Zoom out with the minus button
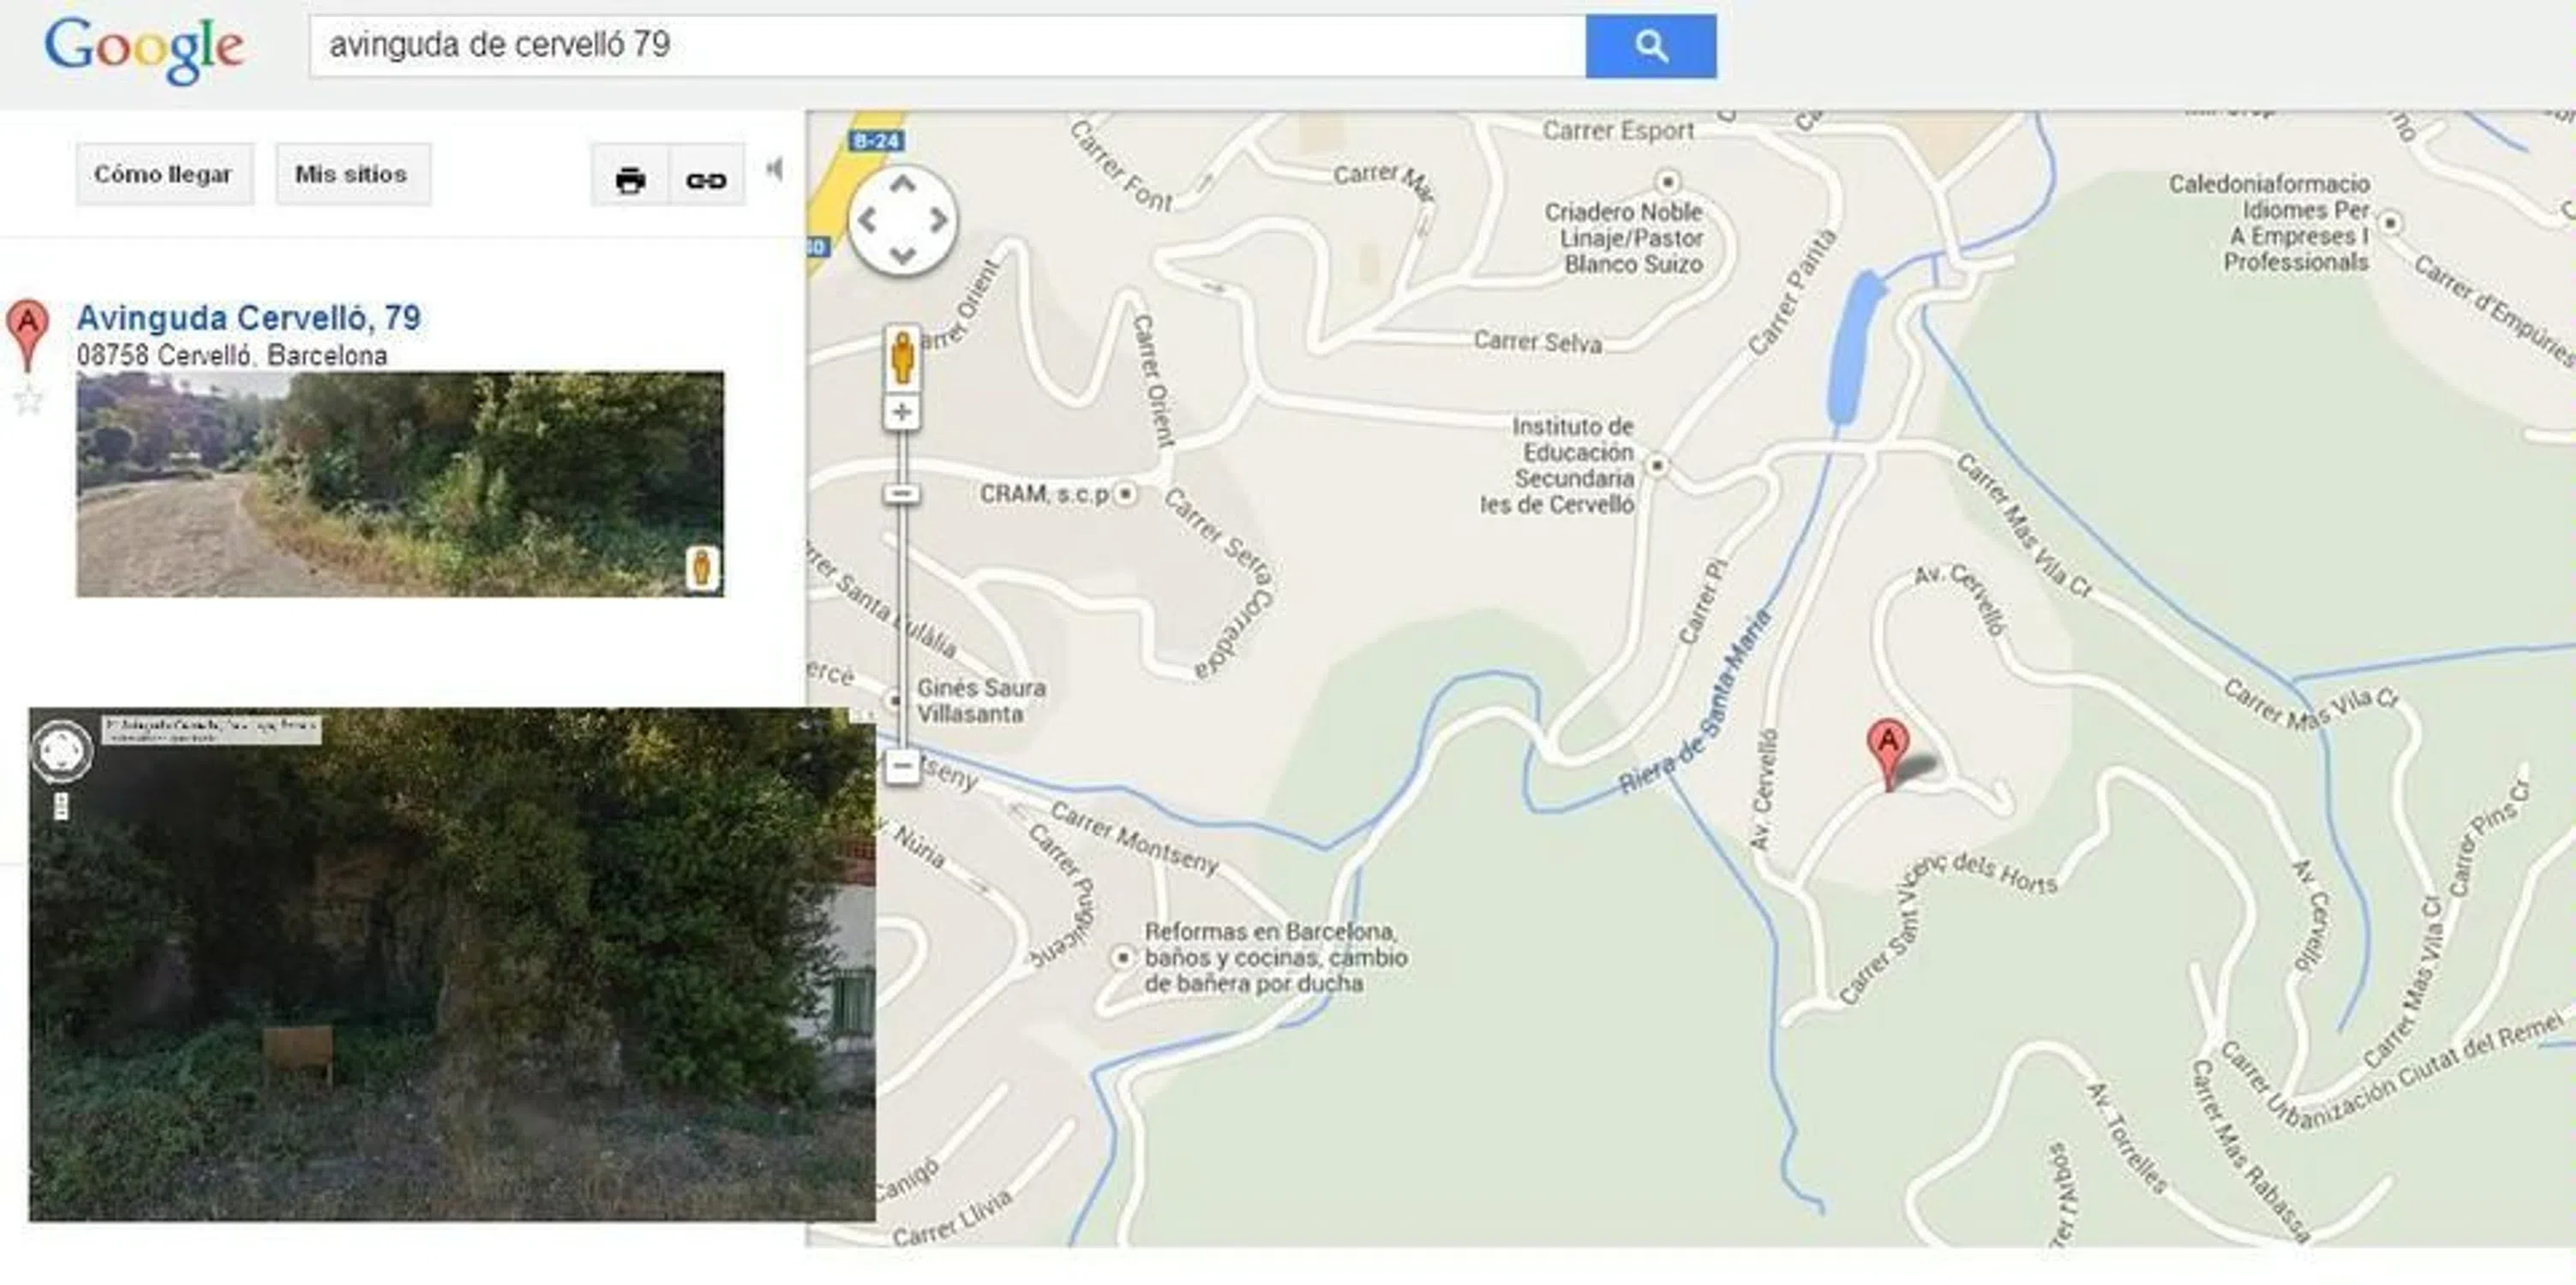The image size is (2576, 1285). 902,767
